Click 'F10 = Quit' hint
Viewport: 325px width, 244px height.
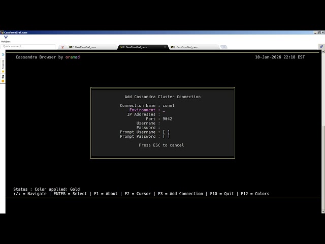point(222,194)
